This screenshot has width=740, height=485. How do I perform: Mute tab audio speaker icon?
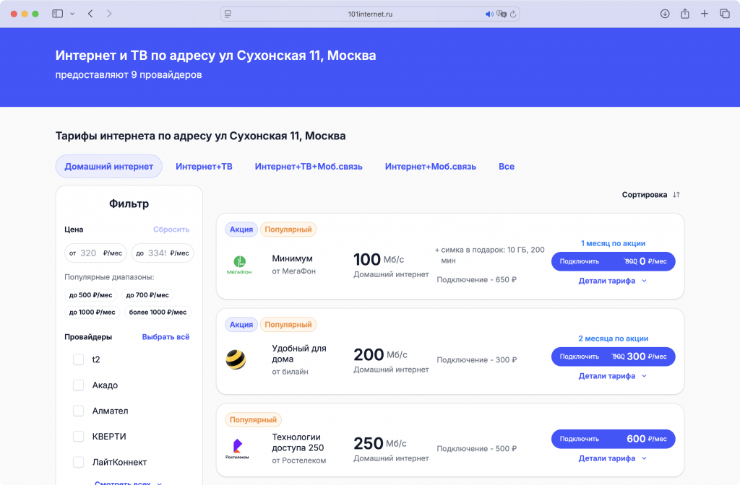click(x=489, y=14)
